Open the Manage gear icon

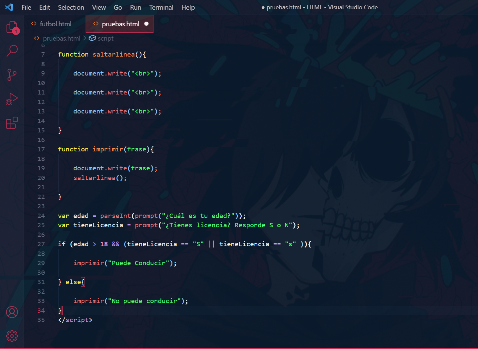(x=12, y=336)
